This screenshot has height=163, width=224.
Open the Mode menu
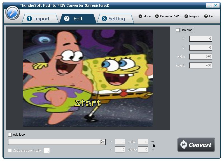point(145,16)
